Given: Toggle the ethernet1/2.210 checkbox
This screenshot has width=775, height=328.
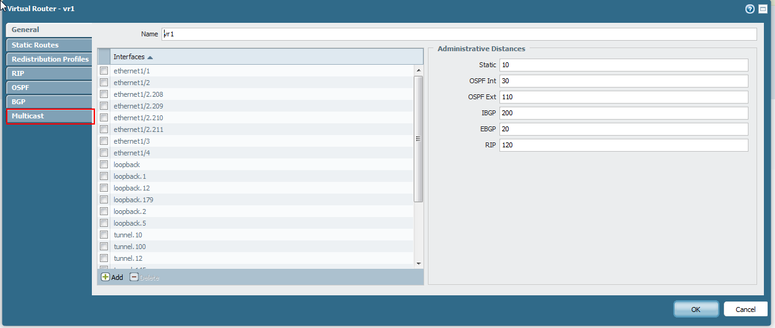Looking at the screenshot, I should (x=104, y=118).
